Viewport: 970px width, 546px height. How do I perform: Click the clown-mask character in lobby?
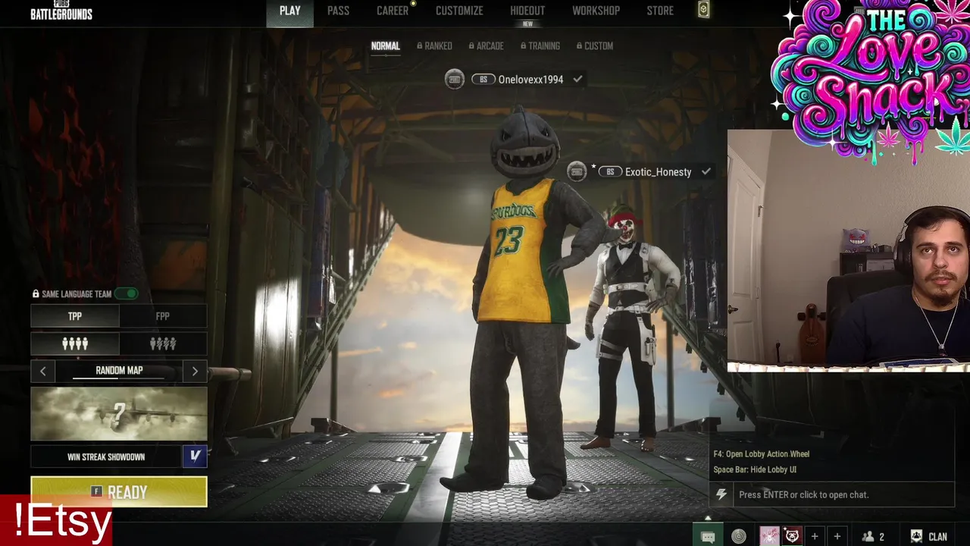[629, 326]
